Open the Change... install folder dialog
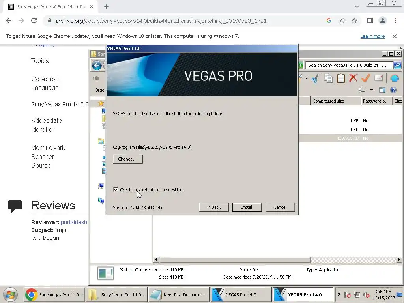Viewport: 404px width, 303px height. 128,159
